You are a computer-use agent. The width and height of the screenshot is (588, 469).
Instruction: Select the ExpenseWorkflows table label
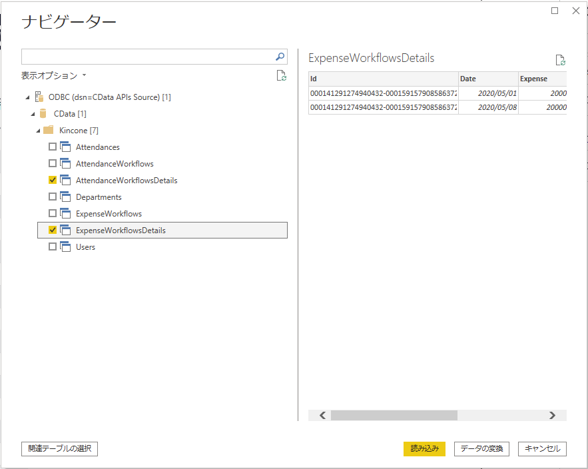point(109,213)
